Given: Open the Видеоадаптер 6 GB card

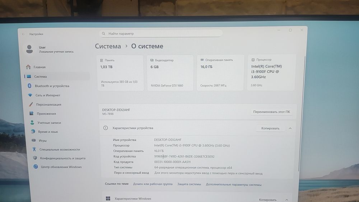Looking at the screenshot, I should (170, 73).
